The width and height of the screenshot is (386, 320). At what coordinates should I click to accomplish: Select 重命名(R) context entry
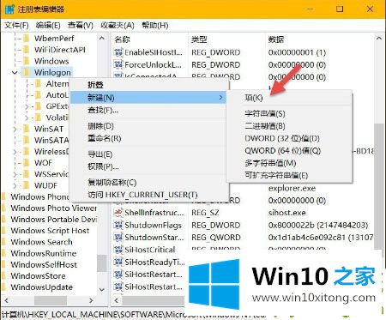point(105,138)
